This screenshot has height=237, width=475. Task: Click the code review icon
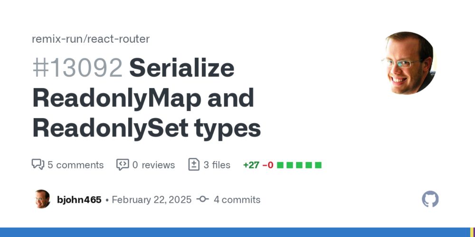click(x=123, y=164)
